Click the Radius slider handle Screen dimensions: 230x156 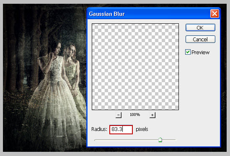(x=160, y=140)
